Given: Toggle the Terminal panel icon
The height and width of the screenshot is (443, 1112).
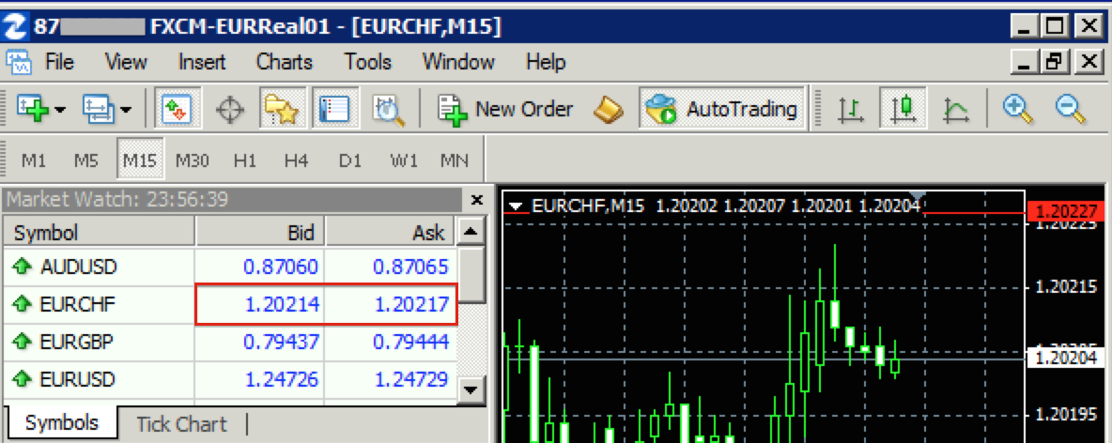Looking at the screenshot, I should click(335, 109).
